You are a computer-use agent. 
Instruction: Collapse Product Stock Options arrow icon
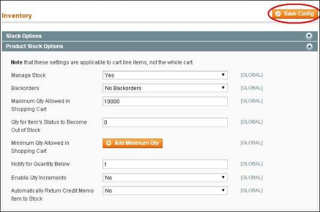[309, 46]
